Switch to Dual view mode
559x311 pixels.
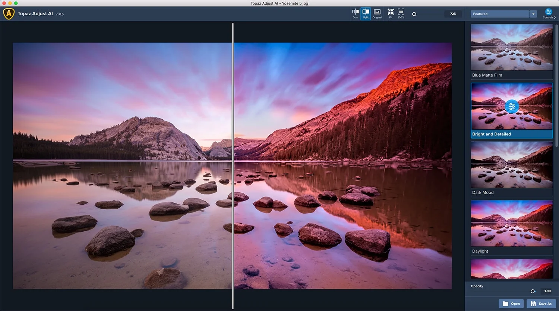355,13
